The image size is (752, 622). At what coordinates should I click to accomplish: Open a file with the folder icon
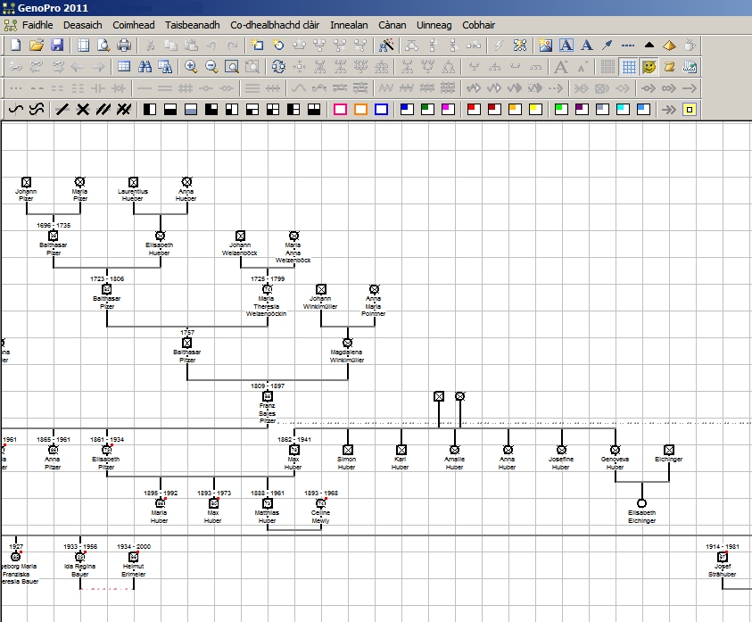pos(37,45)
